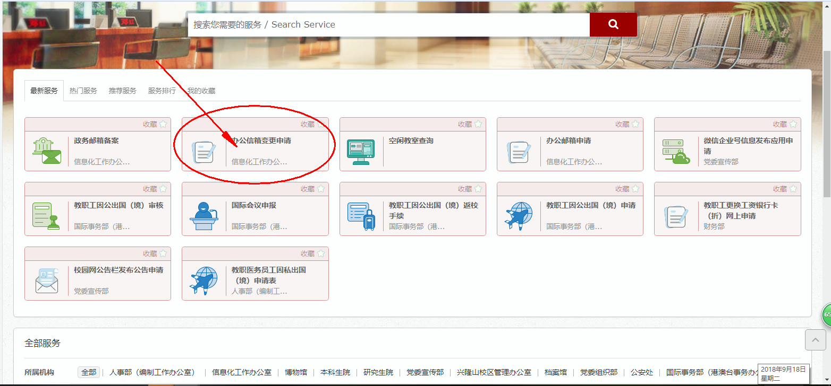Click the stamp icon for 教职工因公出国（境）审核
831x386 pixels.
point(47,216)
